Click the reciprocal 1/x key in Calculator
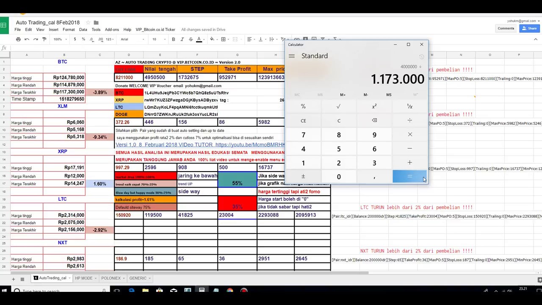The height and width of the screenshot is (305, 542). 409,106
